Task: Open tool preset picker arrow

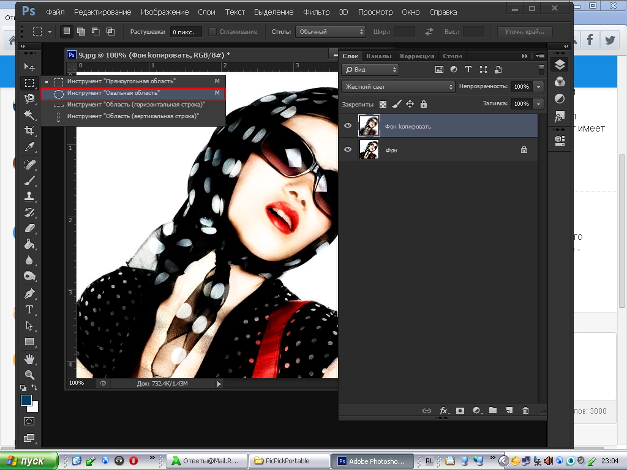Action: tap(50, 32)
